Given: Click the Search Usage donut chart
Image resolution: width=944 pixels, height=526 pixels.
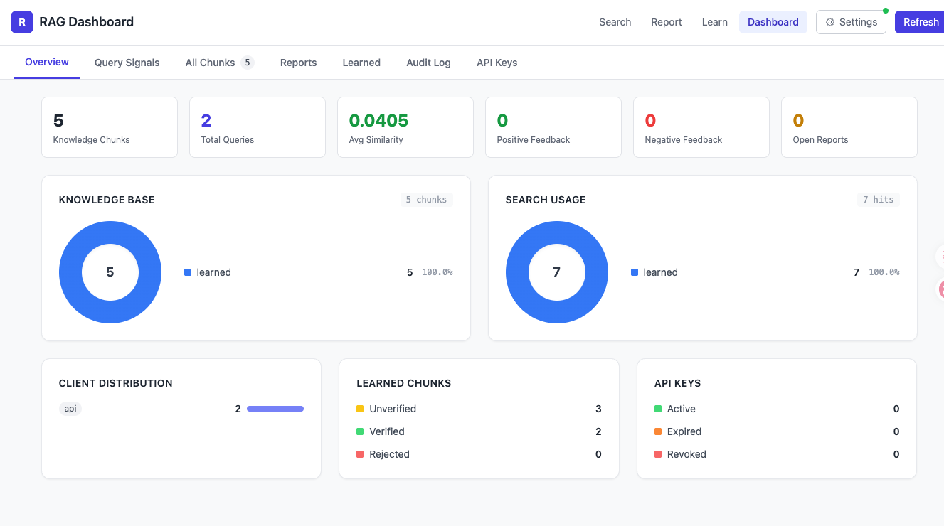Looking at the screenshot, I should (557, 272).
